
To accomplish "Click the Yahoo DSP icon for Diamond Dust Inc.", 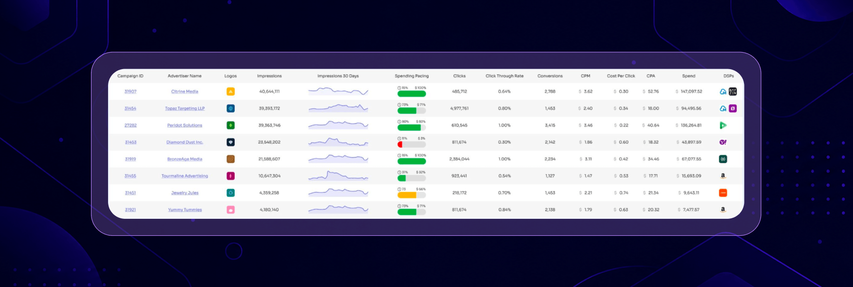I will tap(723, 142).
